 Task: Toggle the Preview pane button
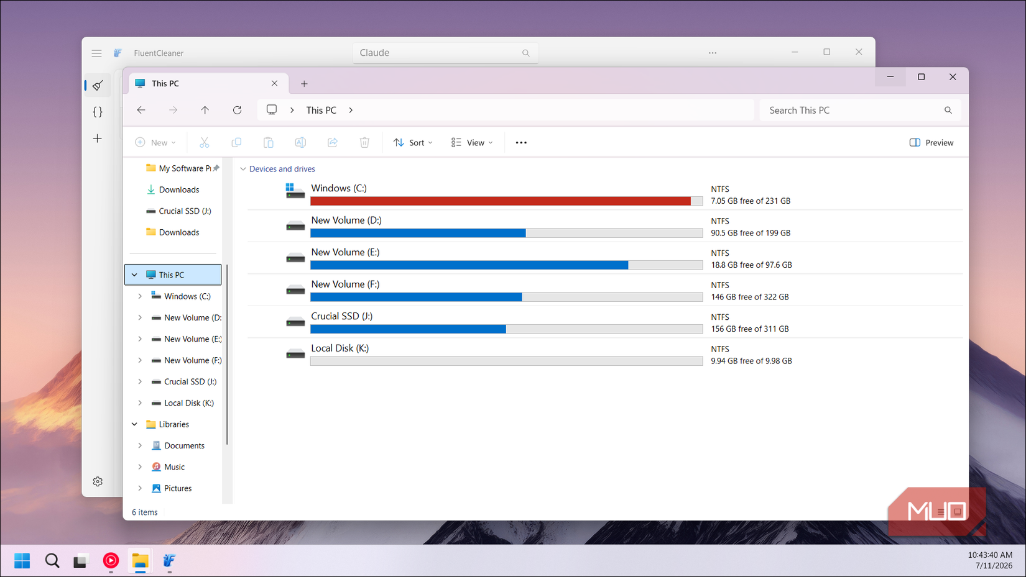931,143
